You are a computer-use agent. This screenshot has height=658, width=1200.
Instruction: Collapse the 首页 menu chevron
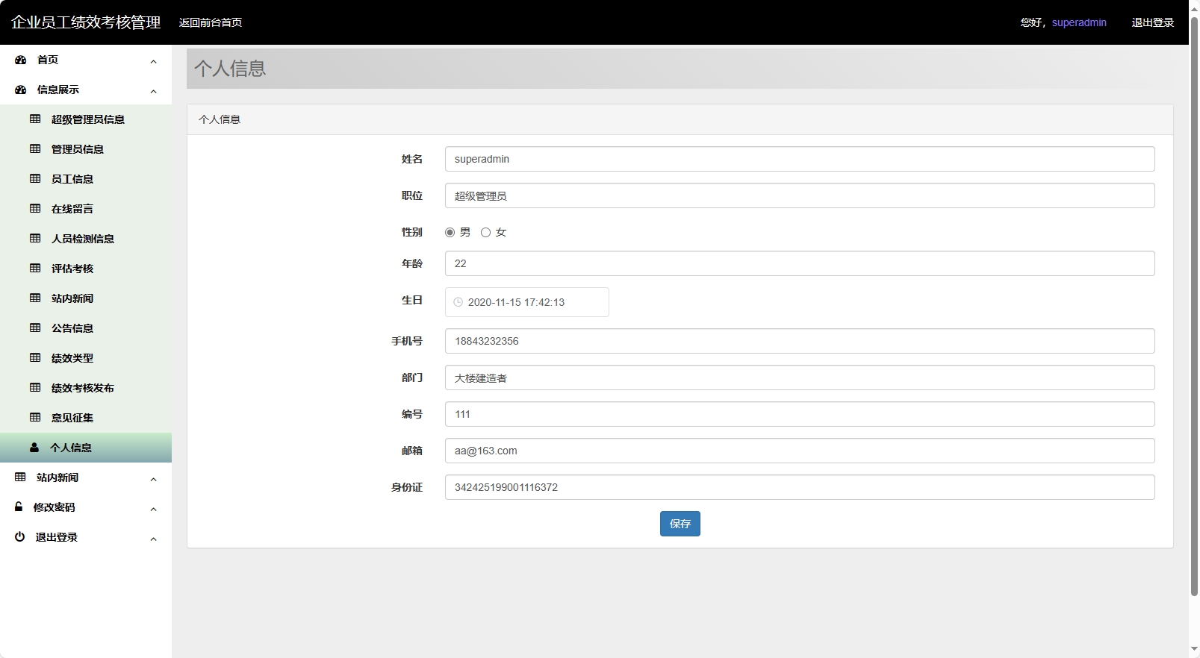pos(153,61)
